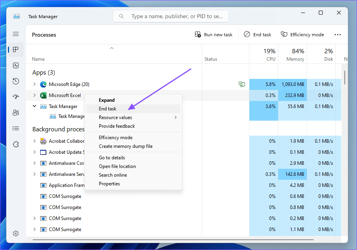Click the Acrobat Update Service icon
The image size is (357, 250).
(43, 152)
